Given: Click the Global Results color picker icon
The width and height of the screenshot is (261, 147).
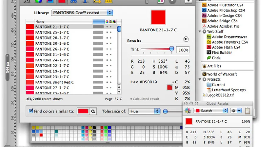Looking at the screenshot, I should pyautogui.click(x=188, y=111).
